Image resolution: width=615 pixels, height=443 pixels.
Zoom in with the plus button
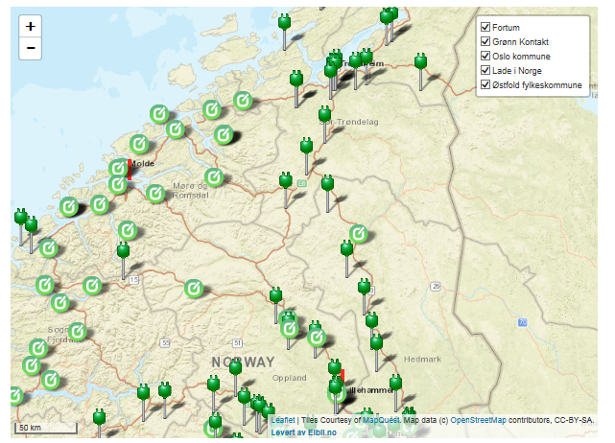pyautogui.click(x=30, y=26)
